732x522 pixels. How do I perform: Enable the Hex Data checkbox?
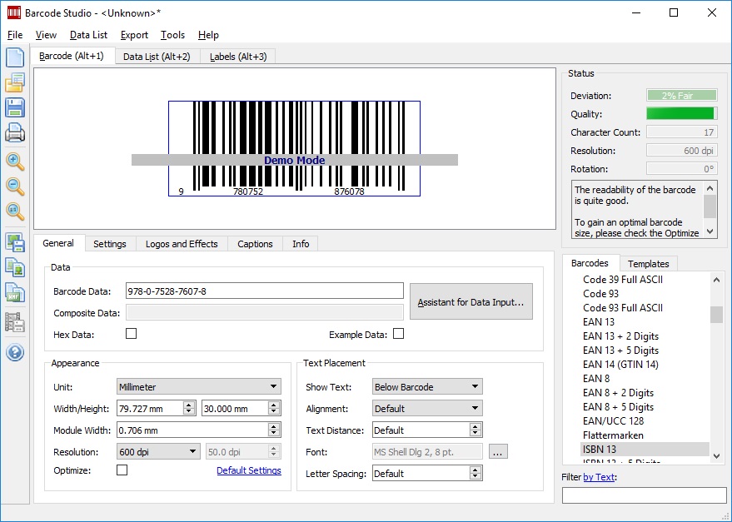130,332
